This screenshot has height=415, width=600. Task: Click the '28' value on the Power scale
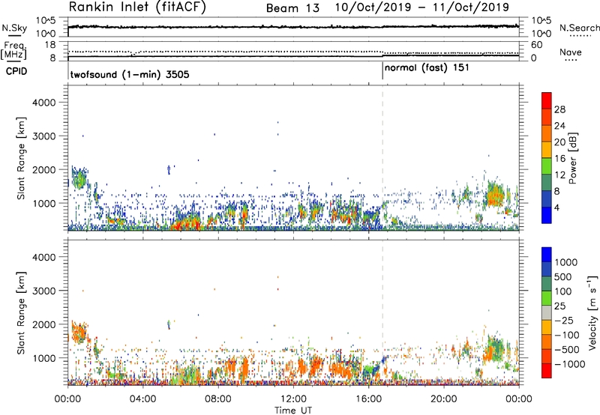(x=559, y=109)
